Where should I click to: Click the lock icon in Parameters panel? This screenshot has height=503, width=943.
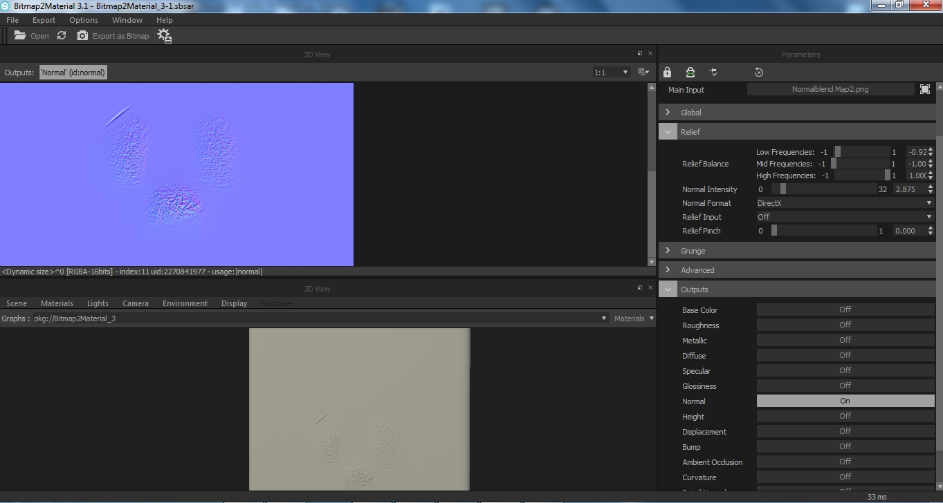pos(667,72)
